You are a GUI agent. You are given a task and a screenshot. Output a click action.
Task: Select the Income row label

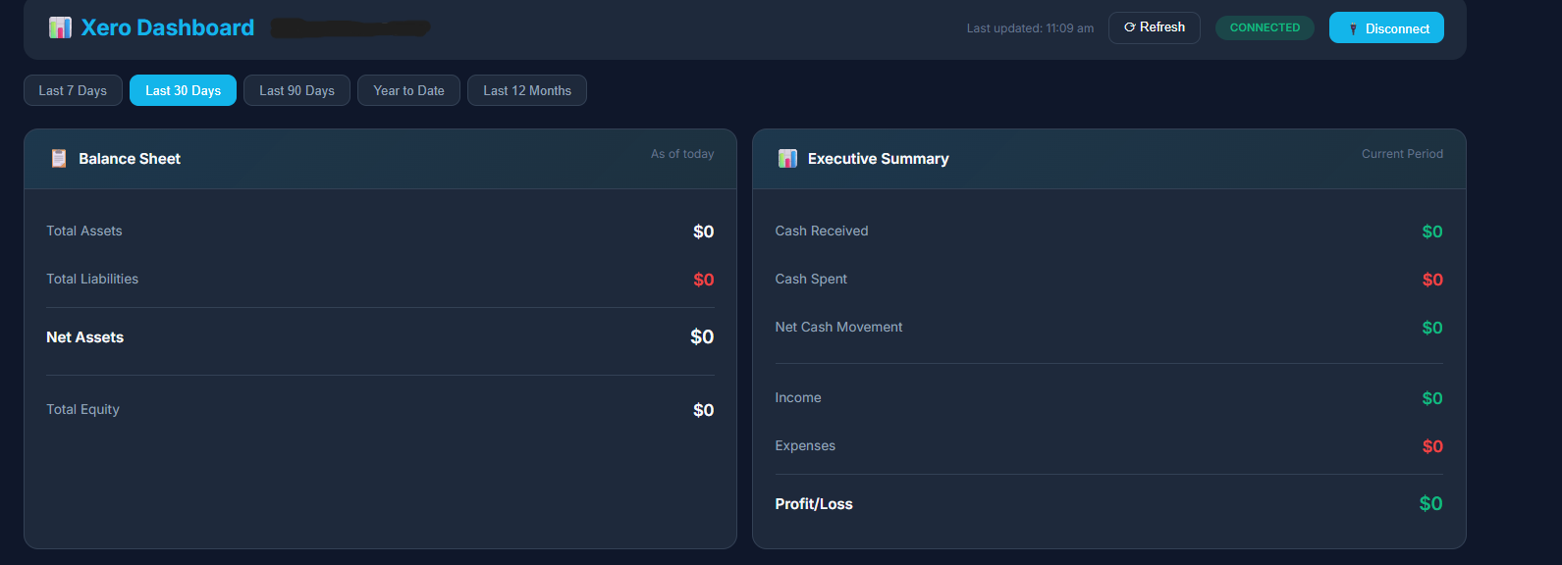(x=798, y=398)
